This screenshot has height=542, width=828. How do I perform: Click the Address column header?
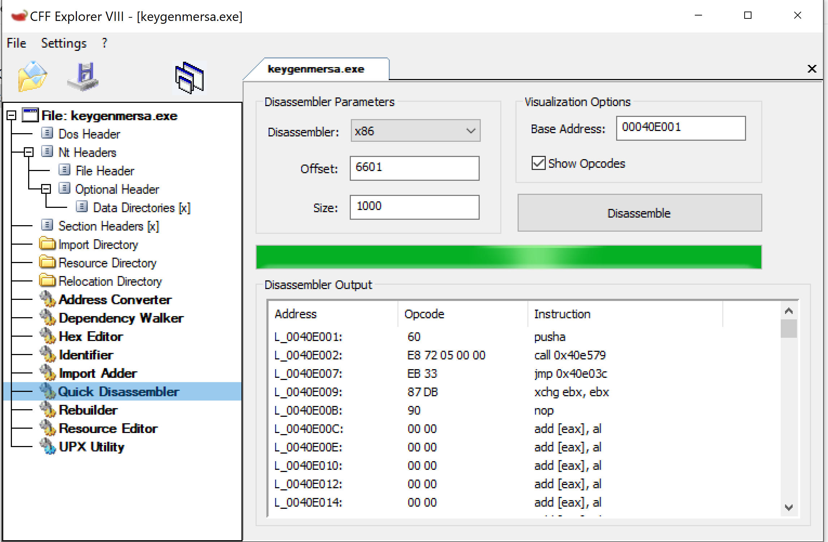click(333, 314)
